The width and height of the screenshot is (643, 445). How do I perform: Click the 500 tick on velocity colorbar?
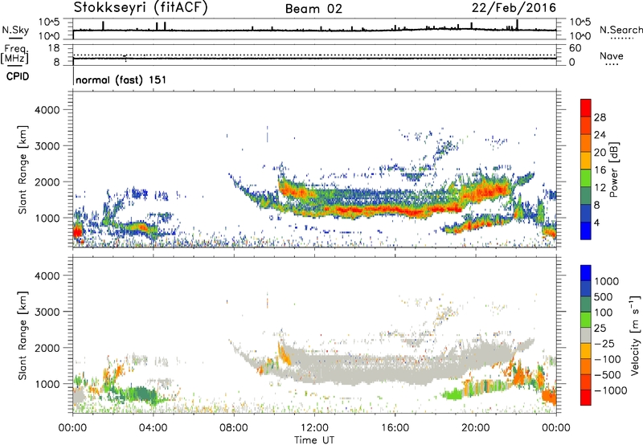pyautogui.click(x=603, y=297)
